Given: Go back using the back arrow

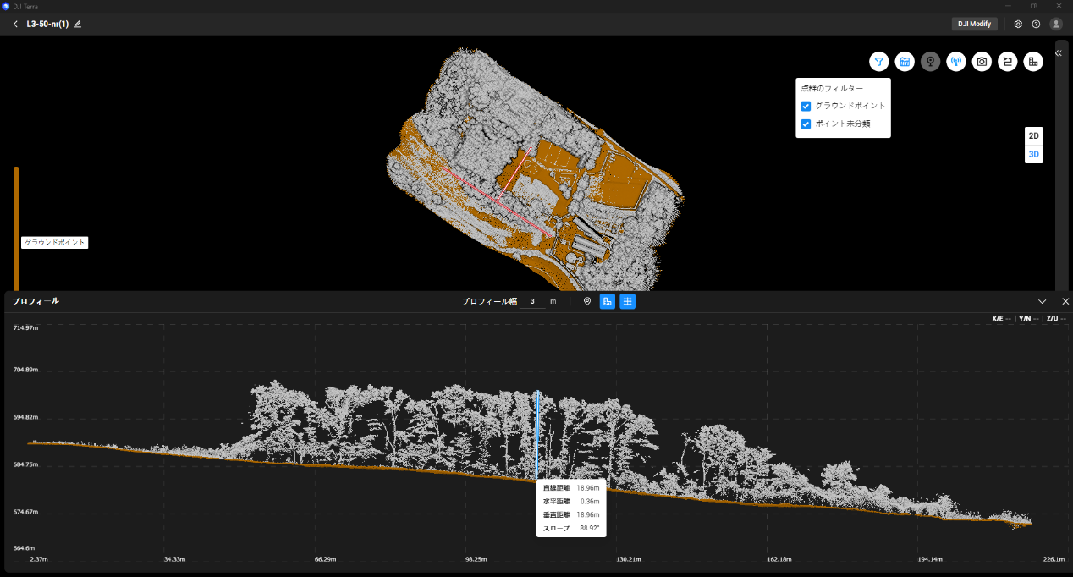Looking at the screenshot, I should point(15,24).
